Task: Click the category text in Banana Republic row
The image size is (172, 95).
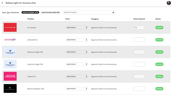Action: point(104,89)
